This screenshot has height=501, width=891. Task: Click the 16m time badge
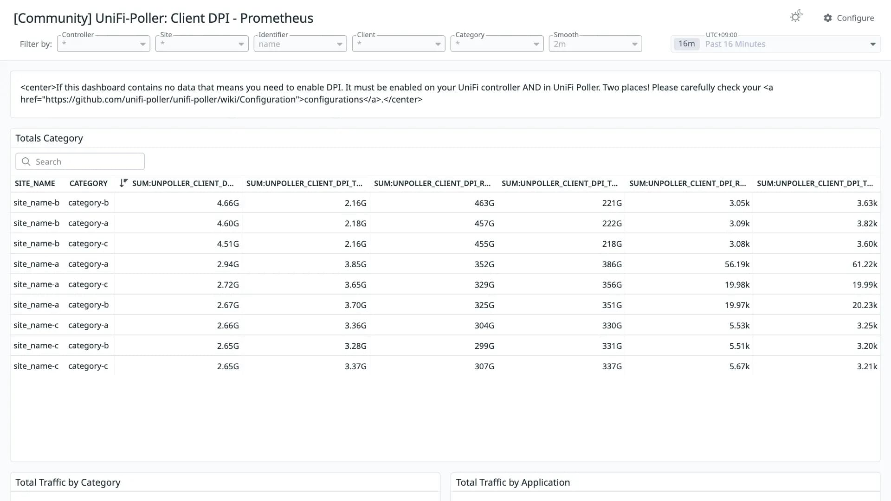[686, 44]
